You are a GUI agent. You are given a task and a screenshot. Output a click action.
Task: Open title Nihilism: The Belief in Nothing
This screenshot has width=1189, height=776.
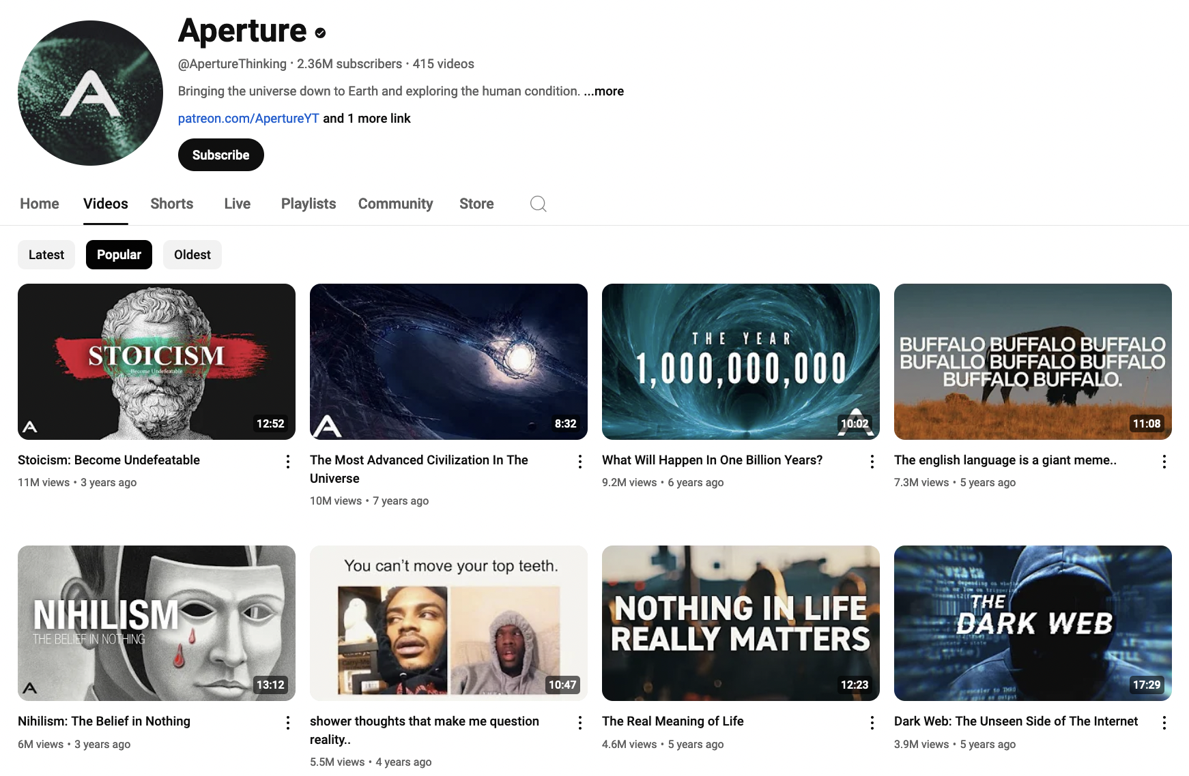104,721
